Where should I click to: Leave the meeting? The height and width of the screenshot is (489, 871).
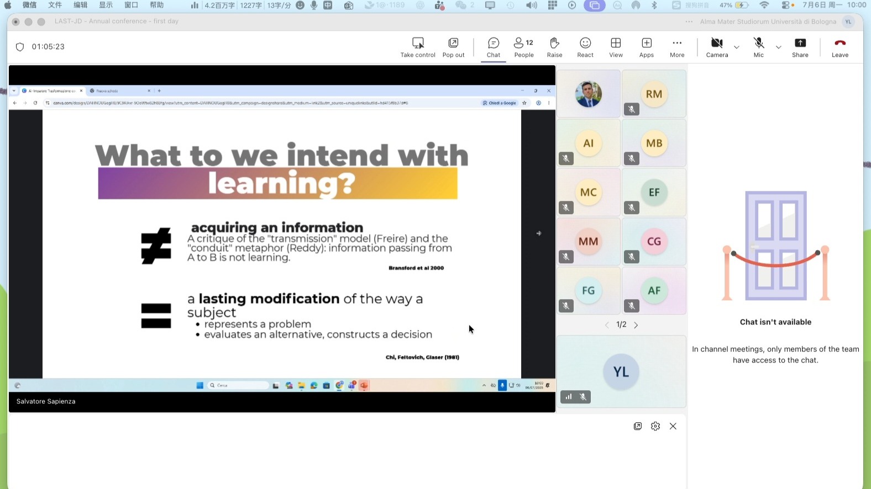pyautogui.click(x=840, y=47)
